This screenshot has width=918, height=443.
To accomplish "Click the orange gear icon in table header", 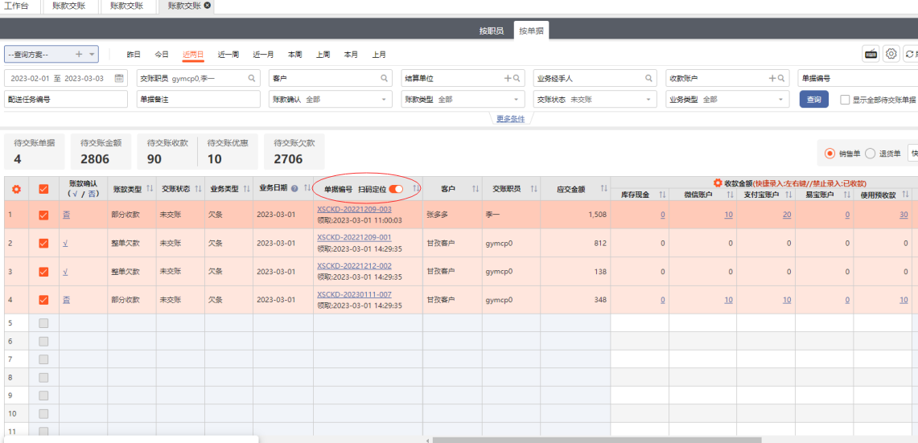I will (x=16, y=189).
